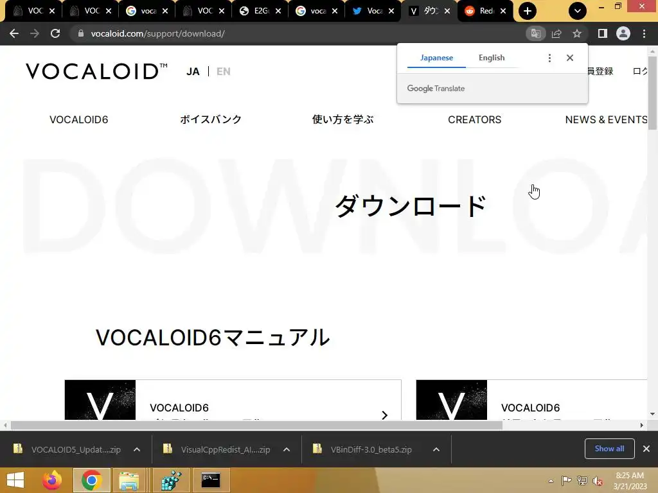This screenshot has width=658, height=493.
Task: Open the Command Prompt taskbar icon
Action: [x=211, y=480]
